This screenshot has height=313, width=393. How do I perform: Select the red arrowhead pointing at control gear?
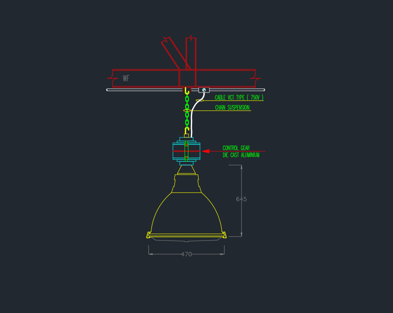click(x=206, y=151)
